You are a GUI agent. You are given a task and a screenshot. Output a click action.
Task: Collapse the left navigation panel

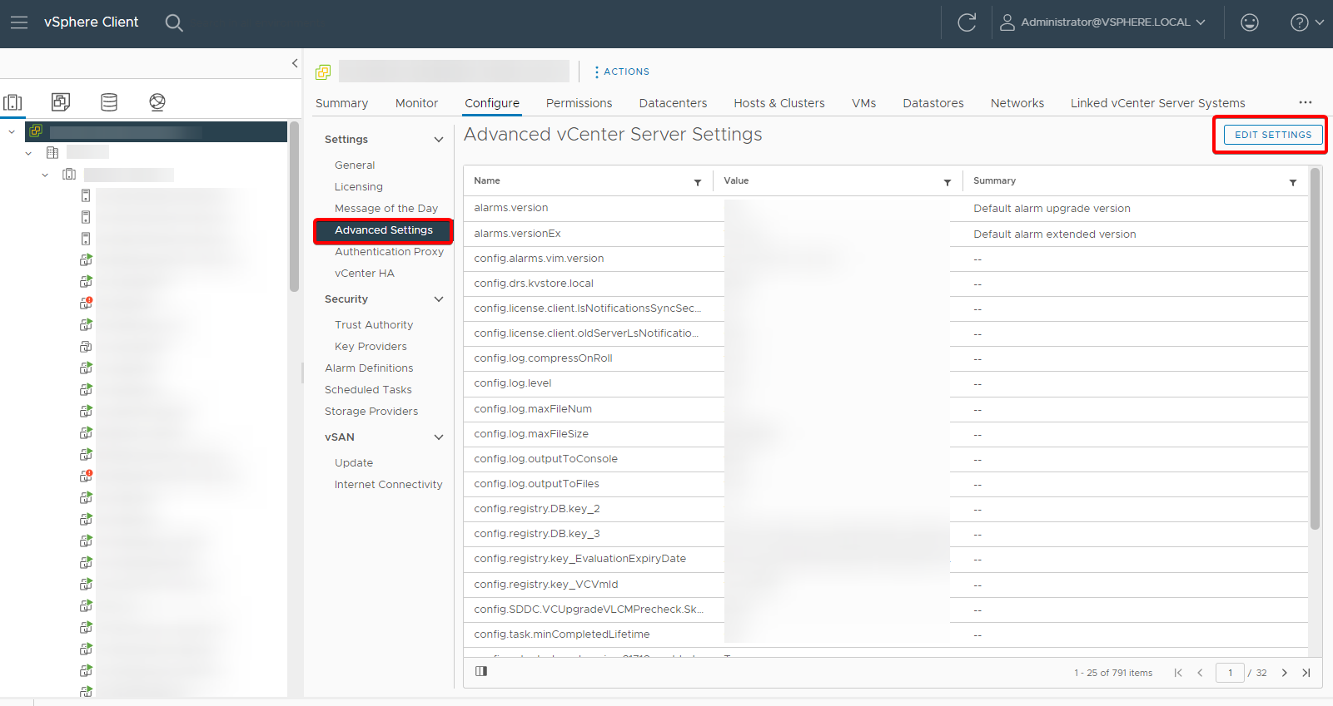click(295, 63)
